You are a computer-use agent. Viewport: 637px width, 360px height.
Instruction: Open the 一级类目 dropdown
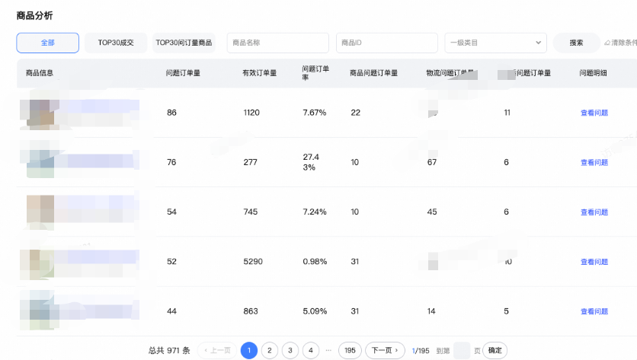coord(495,43)
